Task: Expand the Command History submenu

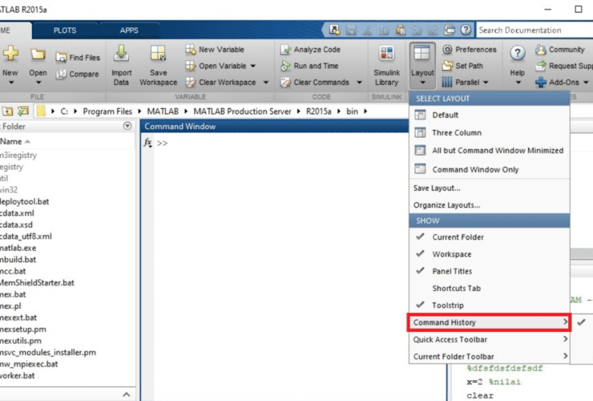Action: [x=490, y=322]
